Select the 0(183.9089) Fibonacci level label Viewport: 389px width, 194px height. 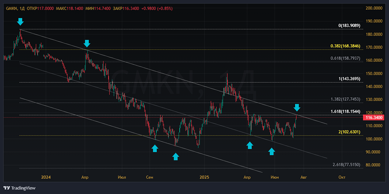pos(349,26)
